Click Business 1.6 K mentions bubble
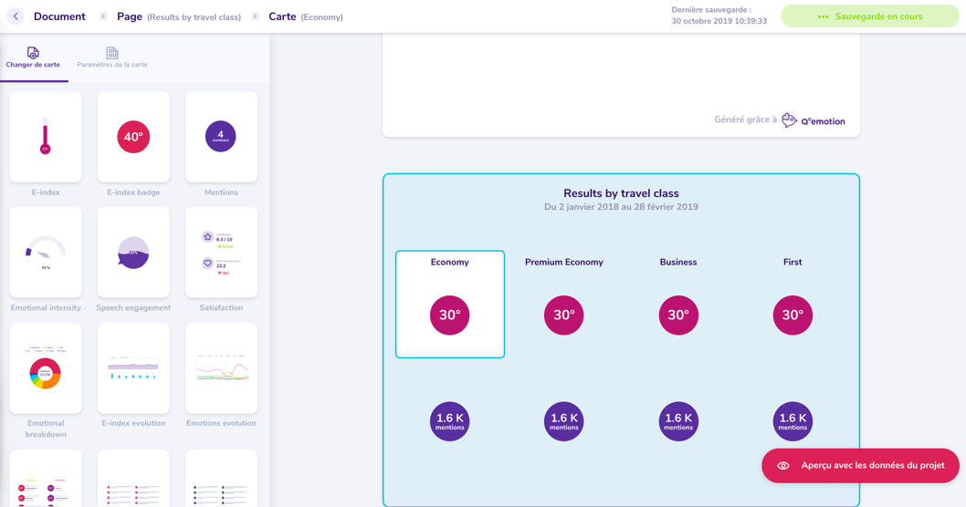The image size is (966, 507). point(678,421)
